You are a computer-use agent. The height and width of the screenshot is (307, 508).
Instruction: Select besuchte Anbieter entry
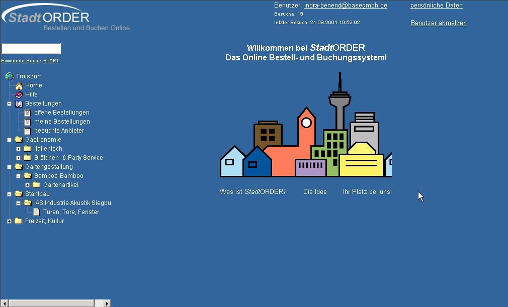coord(59,131)
